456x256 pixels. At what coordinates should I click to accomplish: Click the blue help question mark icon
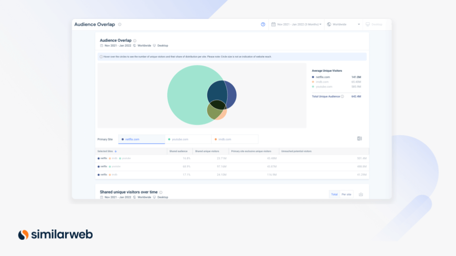point(263,24)
